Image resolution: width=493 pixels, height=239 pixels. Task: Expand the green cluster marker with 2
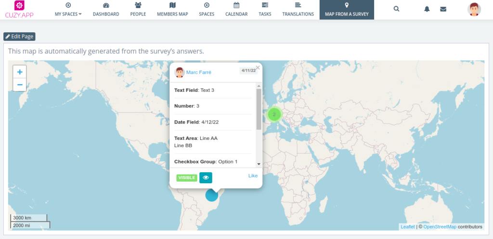274,114
